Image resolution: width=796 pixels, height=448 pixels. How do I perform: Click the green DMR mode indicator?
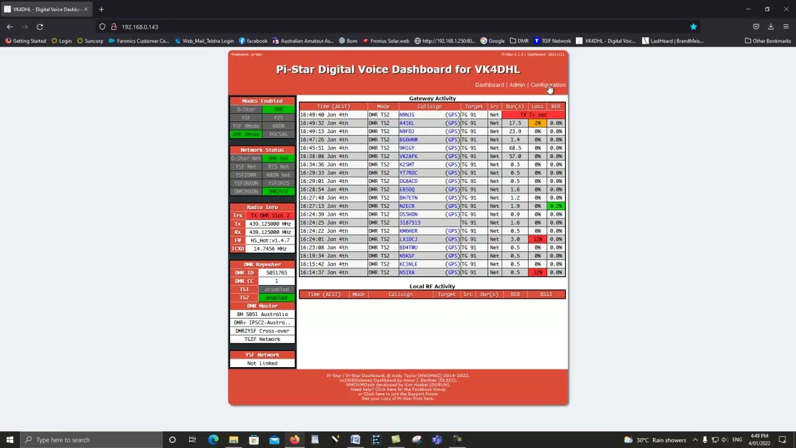coord(278,110)
